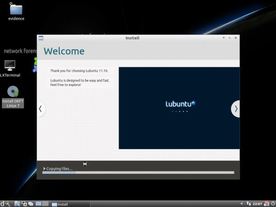Click the Welcome heading text
The height and width of the screenshot is (207, 276).
[64, 51]
